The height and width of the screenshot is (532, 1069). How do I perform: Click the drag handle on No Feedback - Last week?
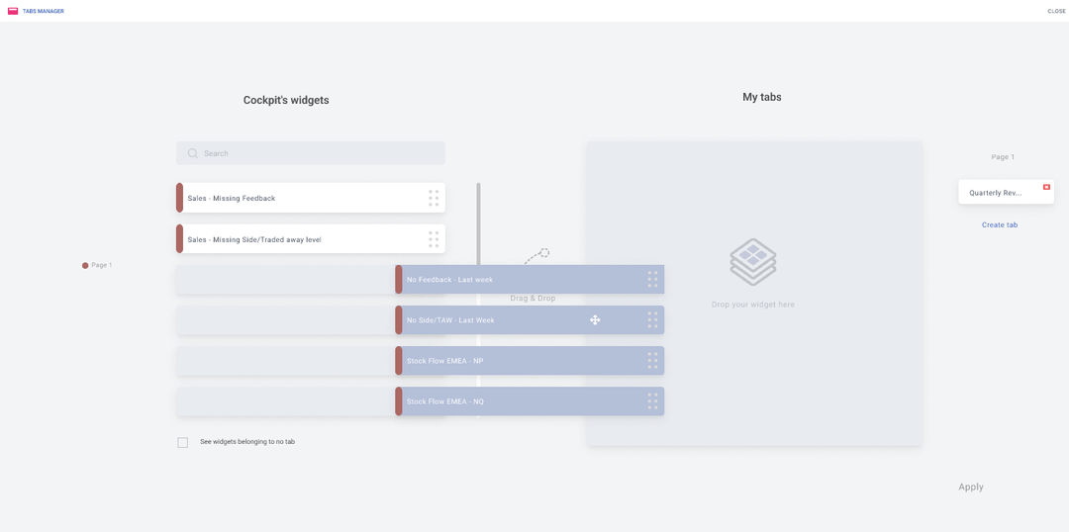coord(652,279)
